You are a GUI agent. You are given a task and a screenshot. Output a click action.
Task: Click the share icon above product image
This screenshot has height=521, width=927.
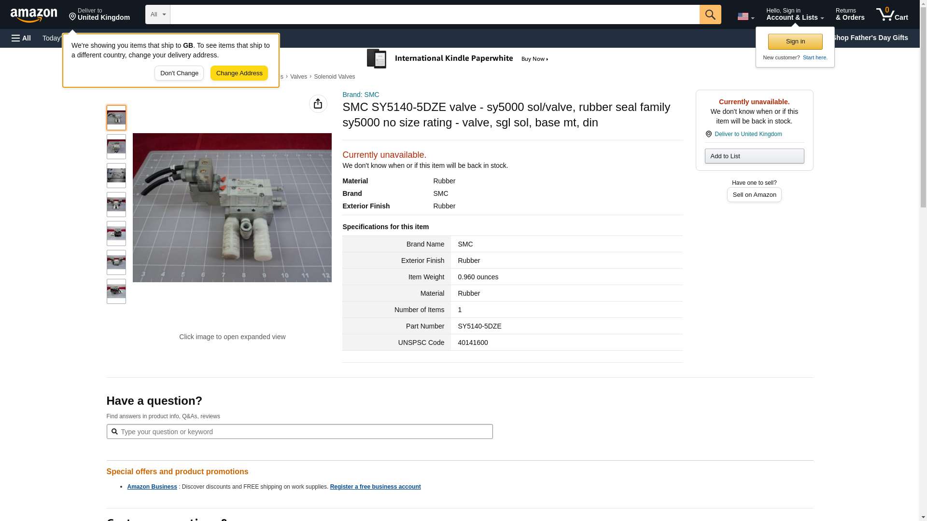[x=318, y=104]
